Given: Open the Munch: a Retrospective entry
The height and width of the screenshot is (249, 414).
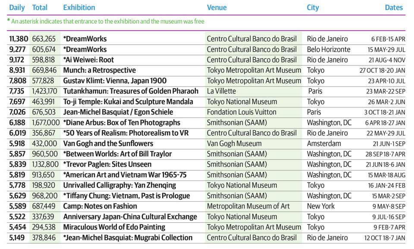Looking at the screenshot, I should tap(99, 70).
